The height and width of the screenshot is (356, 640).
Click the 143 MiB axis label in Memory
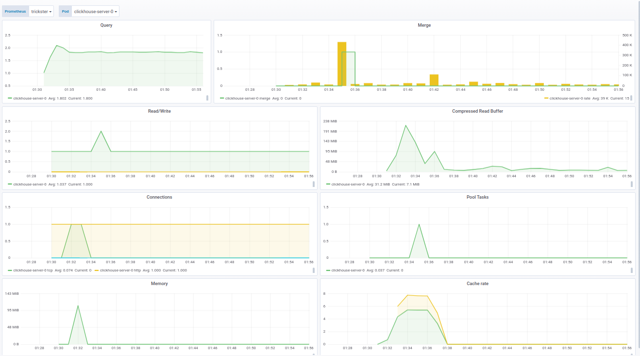coord(13,293)
